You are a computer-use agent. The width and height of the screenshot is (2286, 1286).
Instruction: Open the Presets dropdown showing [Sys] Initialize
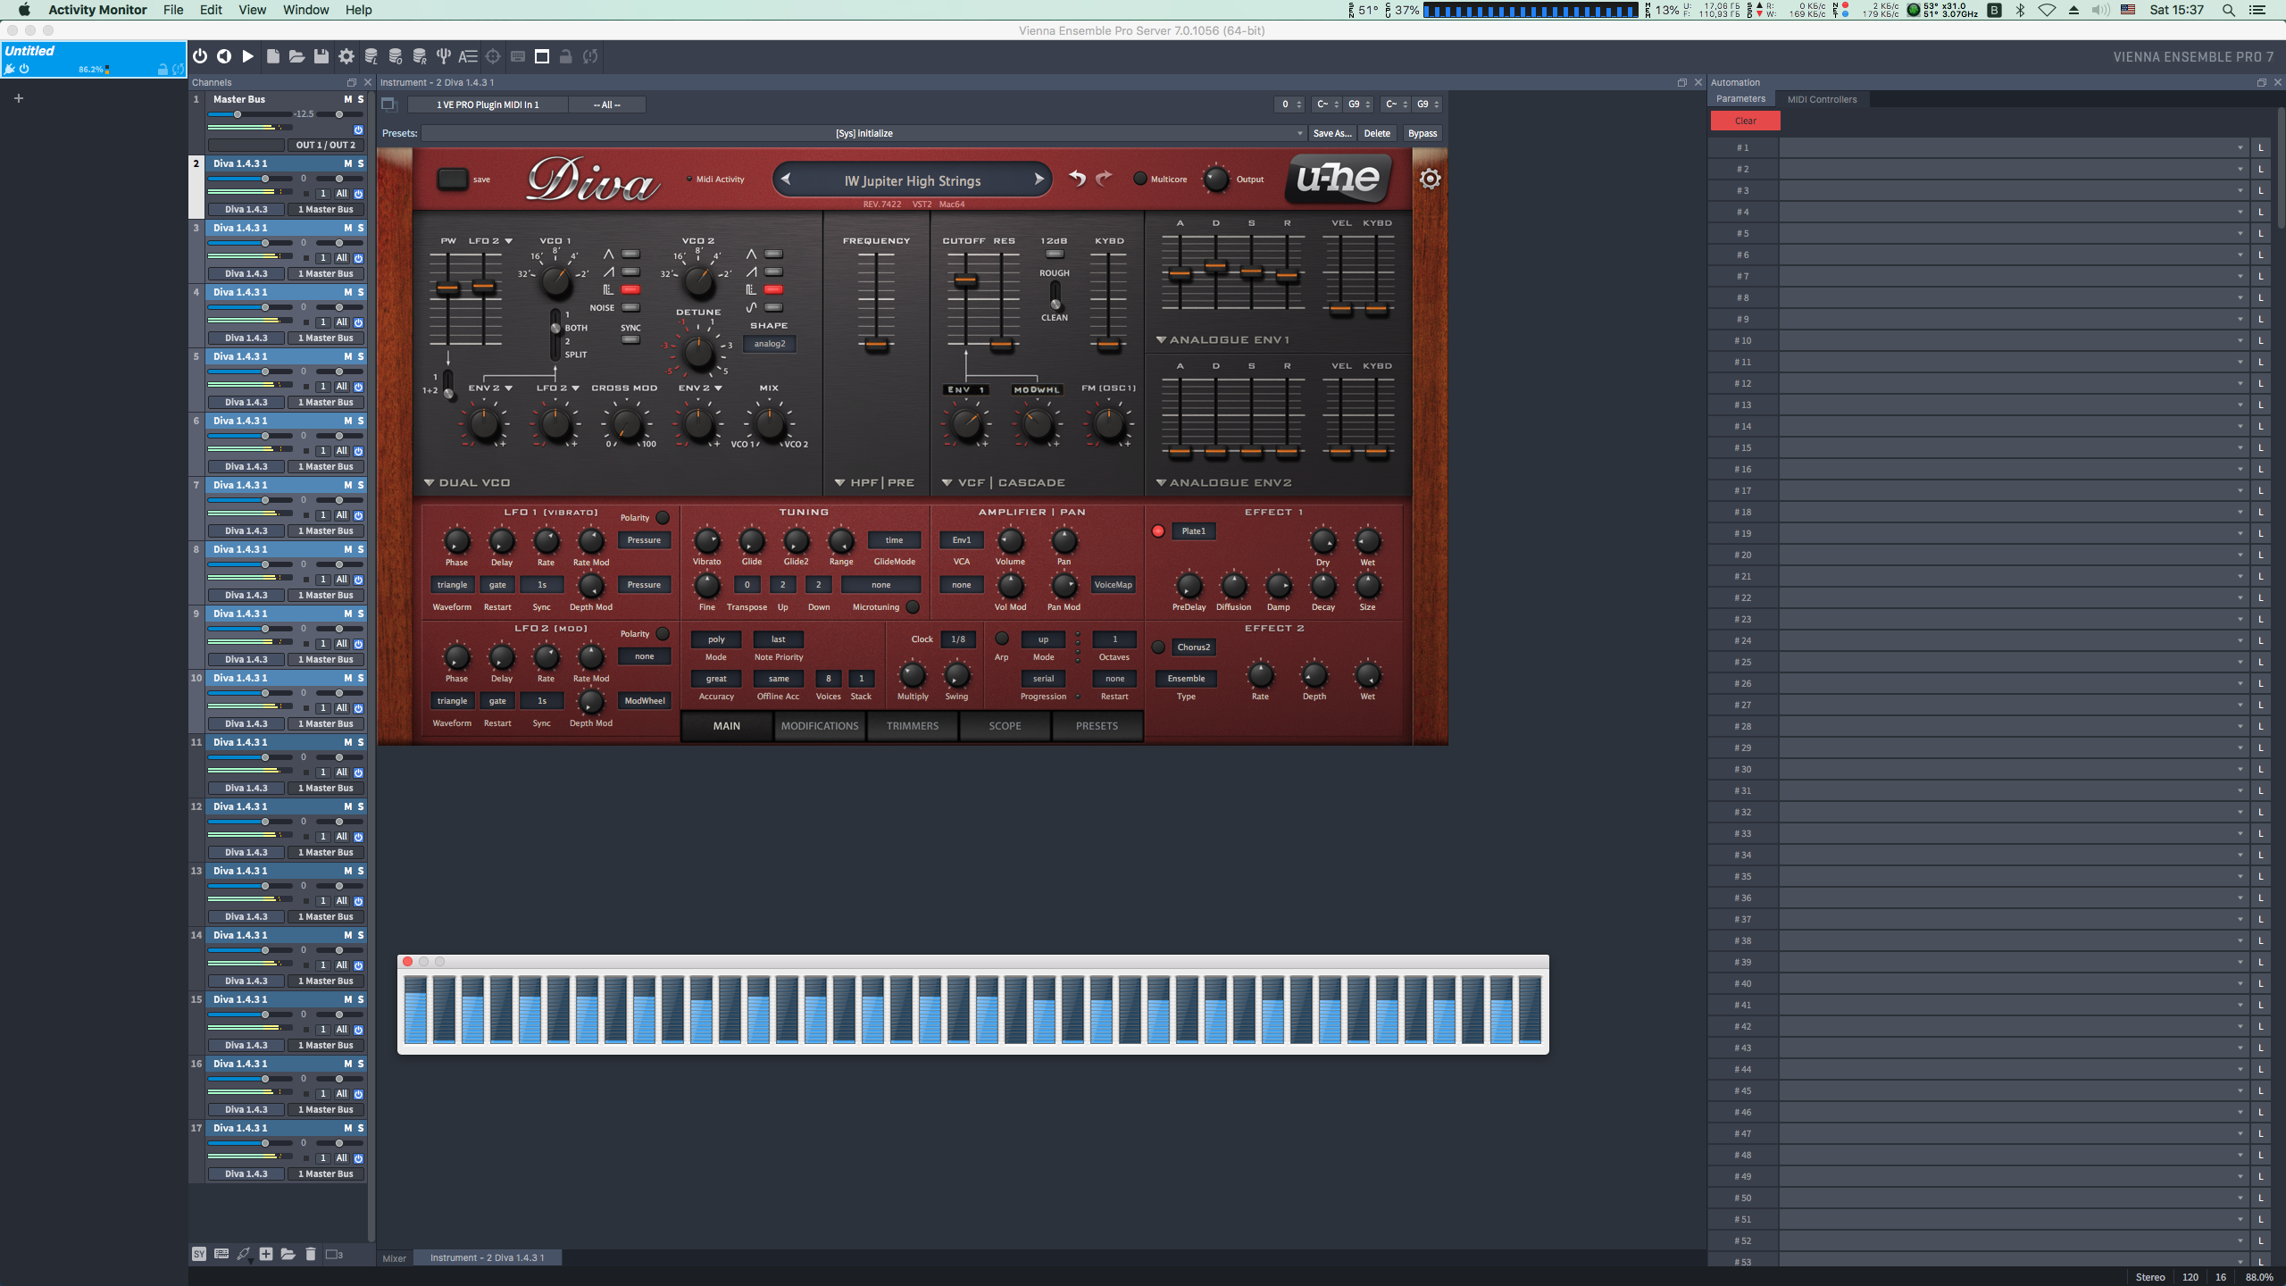click(863, 133)
